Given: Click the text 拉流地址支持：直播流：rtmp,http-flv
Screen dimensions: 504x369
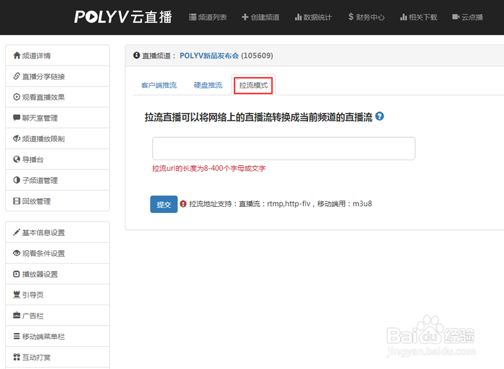Looking at the screenshot, I should [249, 204].
